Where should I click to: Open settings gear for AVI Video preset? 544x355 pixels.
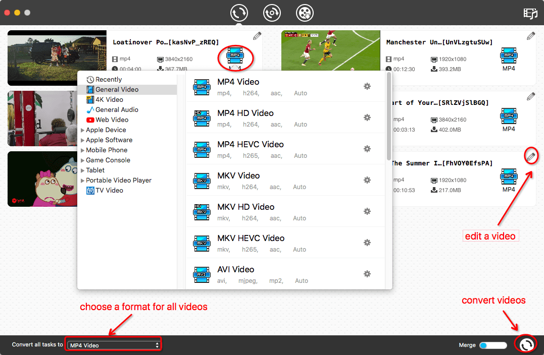[367, 274]
